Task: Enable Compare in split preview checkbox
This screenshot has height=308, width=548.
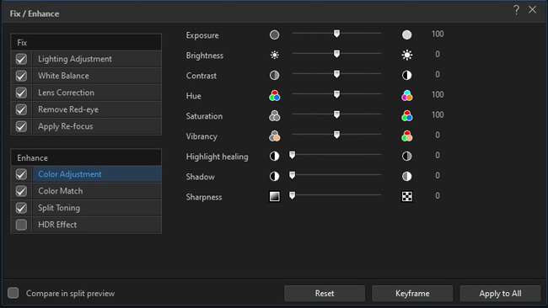Action: pyautogui.click(x=13, y=293)
